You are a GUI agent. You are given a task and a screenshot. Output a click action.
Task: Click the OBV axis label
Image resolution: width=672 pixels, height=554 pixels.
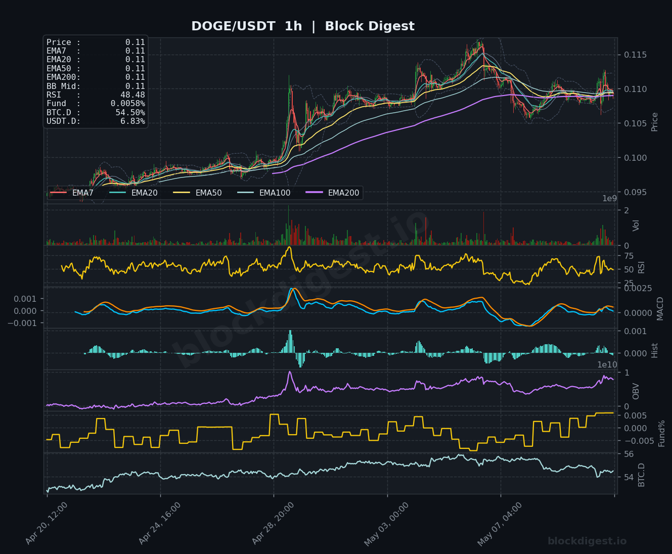tap(636, 391)
